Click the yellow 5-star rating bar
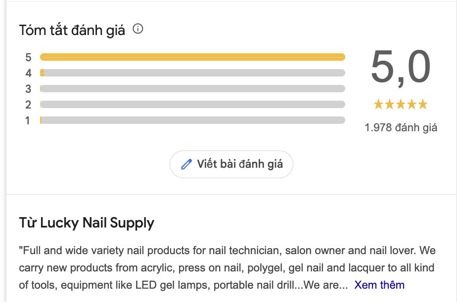This screenshot has width=457, height=302. 193,57
